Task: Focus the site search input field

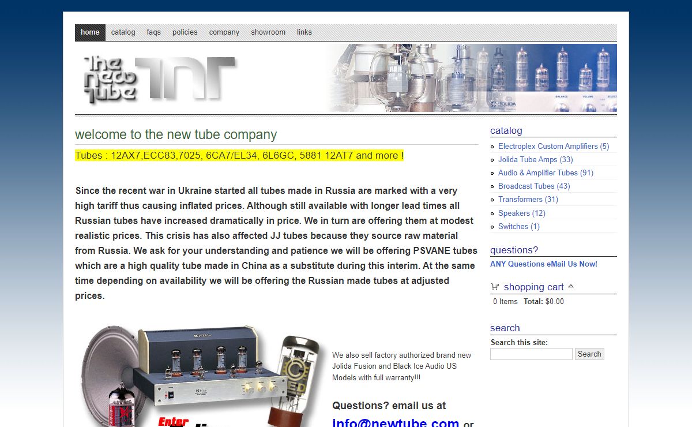Action: pos(531,354)
